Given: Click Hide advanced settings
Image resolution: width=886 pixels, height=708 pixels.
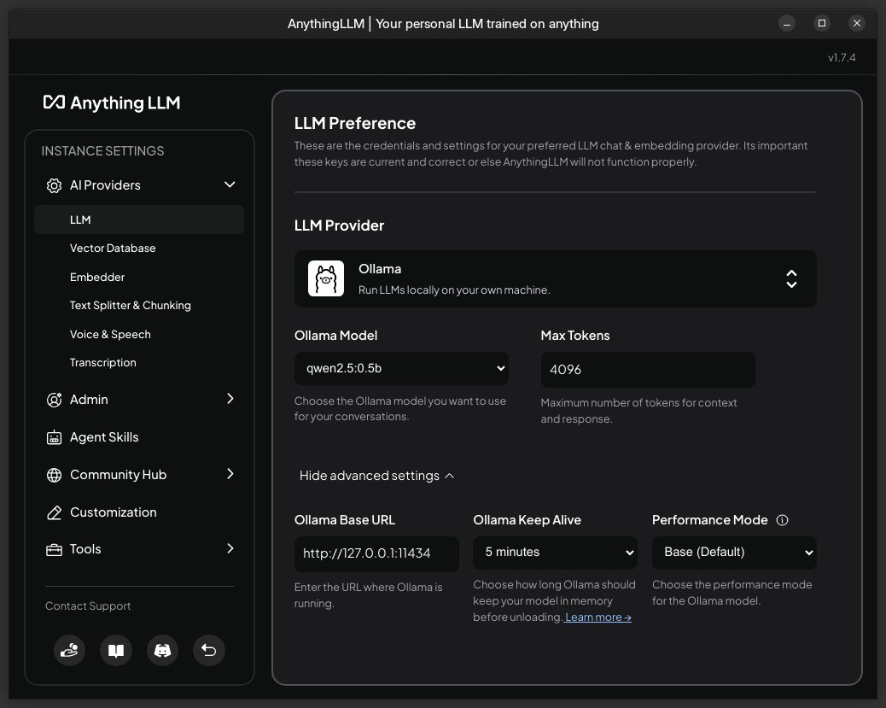Looking at the screenshot, I should pyautogui.click(x=376, y=476).
